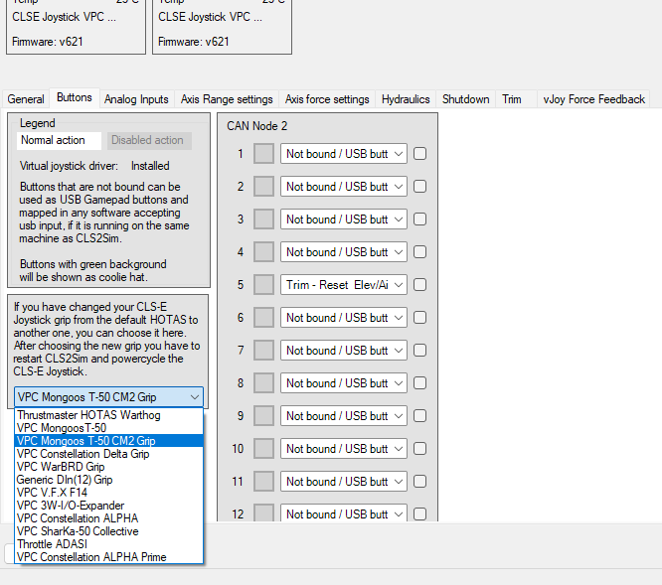The image size is (662, 585).
Task: Choose VPC MongoosT-50 grip option
Action: 108,428
